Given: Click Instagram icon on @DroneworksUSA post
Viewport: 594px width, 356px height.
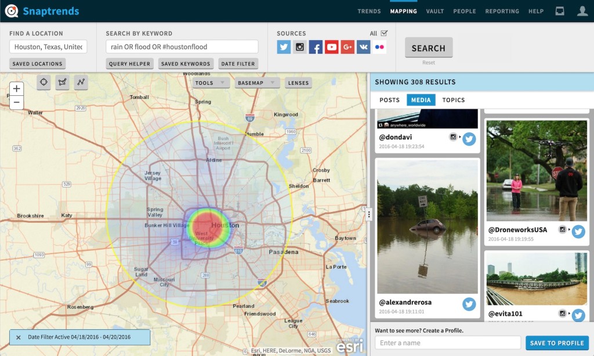Looking at the screenshot, I should 563,229.
